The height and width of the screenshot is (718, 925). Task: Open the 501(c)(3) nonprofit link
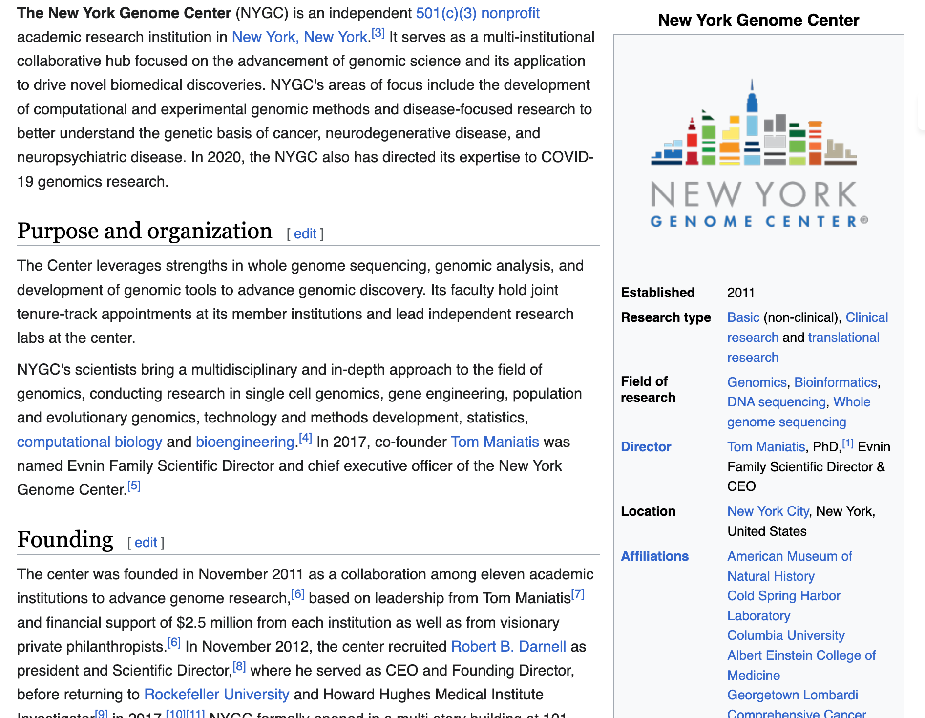pyautogui.click(x=478, y=13)
